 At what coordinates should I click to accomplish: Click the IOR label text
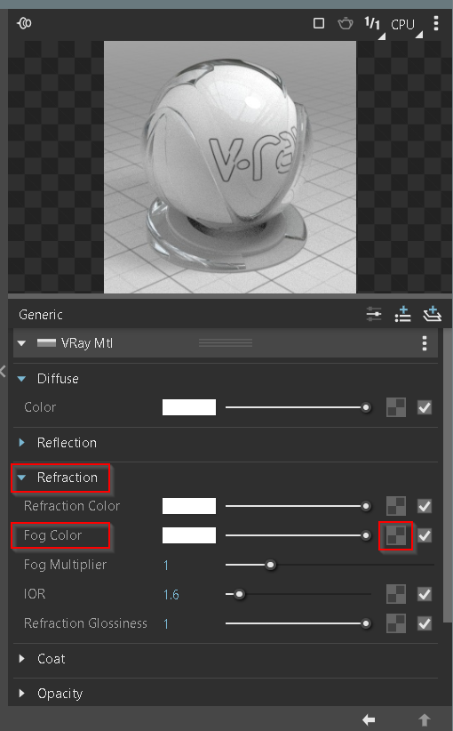[x=35, y=594]
